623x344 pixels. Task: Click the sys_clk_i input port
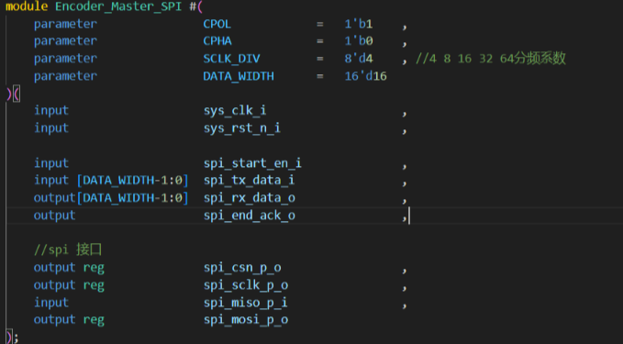coord(235,110)
